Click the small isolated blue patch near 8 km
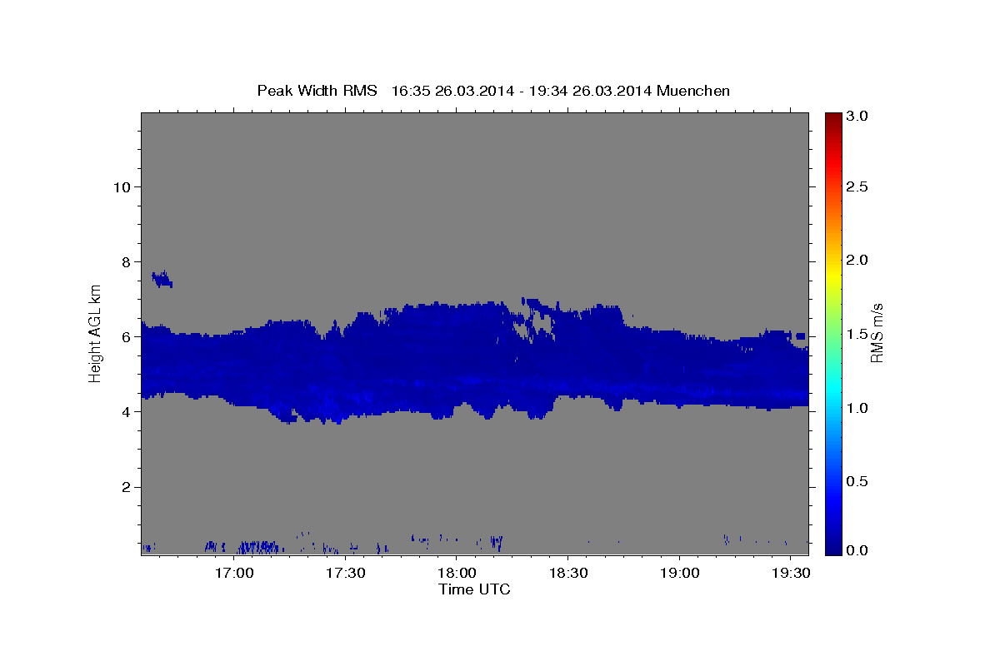 click(162, 279)
